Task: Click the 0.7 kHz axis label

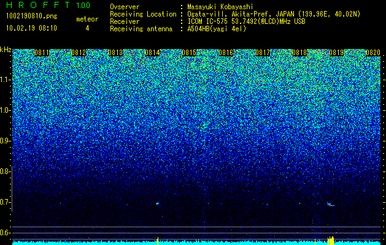Action: [6, 202]
